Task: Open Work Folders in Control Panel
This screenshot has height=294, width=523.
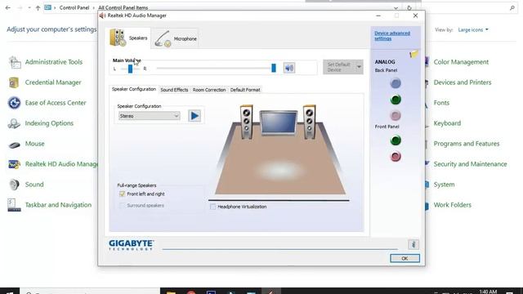Action: [452, 205]
